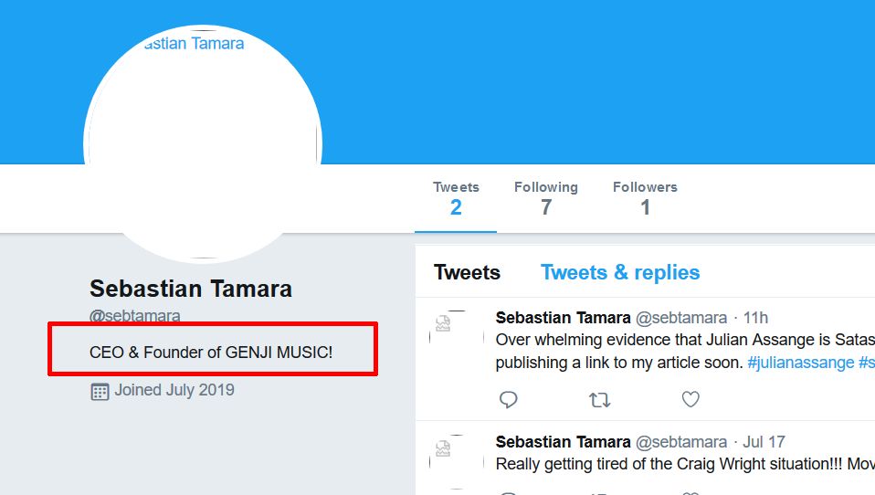Retweet the Julian Assange tweet
The image size is (875, 495).
pos(600,400)
